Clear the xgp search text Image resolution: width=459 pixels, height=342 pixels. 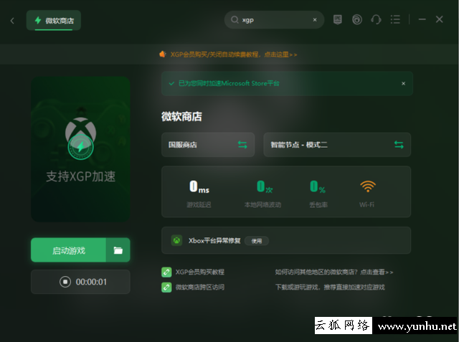click(315, 20)
